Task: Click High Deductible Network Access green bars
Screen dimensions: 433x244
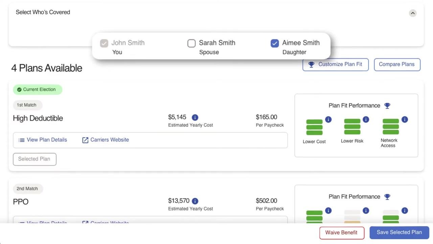Action: pos(391,127)
